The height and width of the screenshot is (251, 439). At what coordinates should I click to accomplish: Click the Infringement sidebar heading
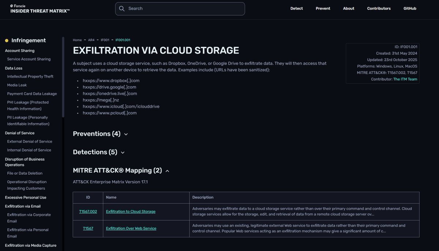pyautogui.click(x=29, y=40)
